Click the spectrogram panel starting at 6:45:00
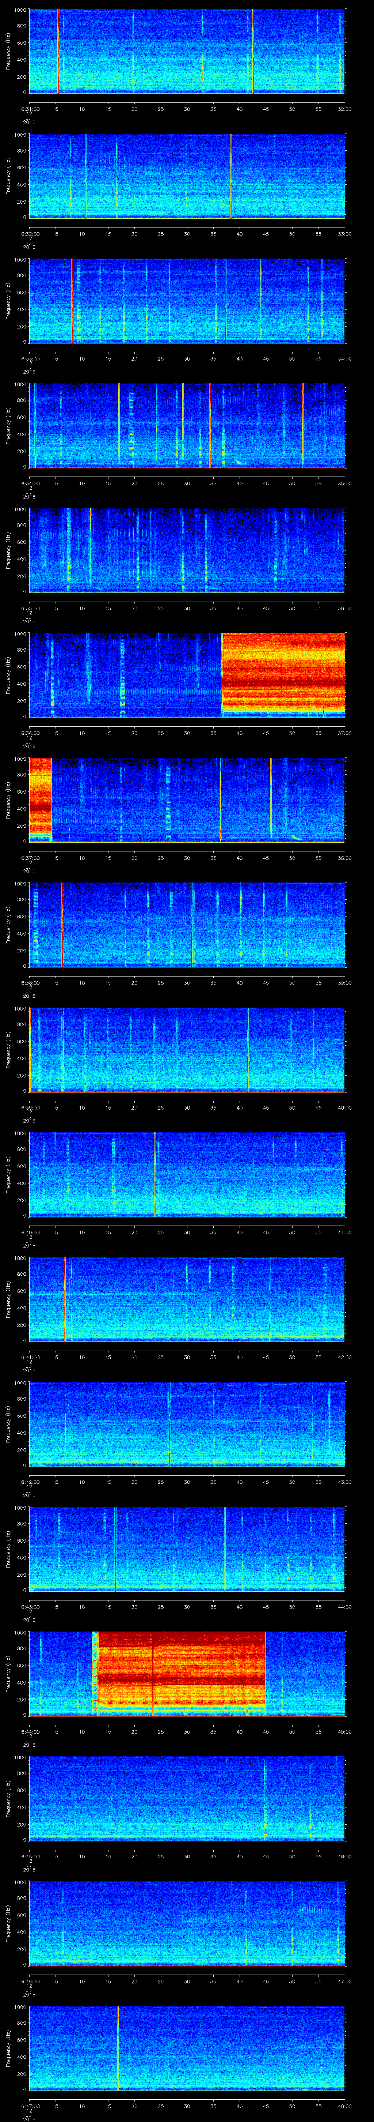 coord(187,1798)
